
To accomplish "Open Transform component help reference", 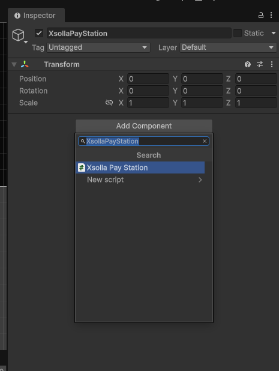I will (x=248, y=64).
